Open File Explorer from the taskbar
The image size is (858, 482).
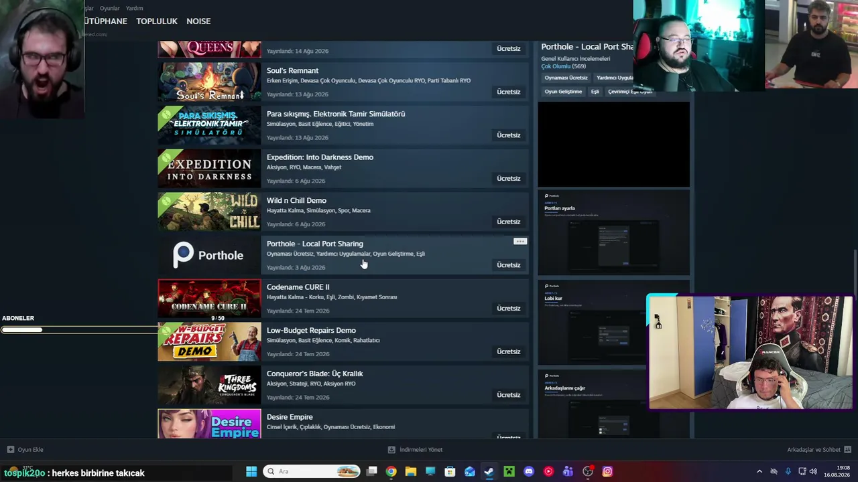[x=410, y=471]
